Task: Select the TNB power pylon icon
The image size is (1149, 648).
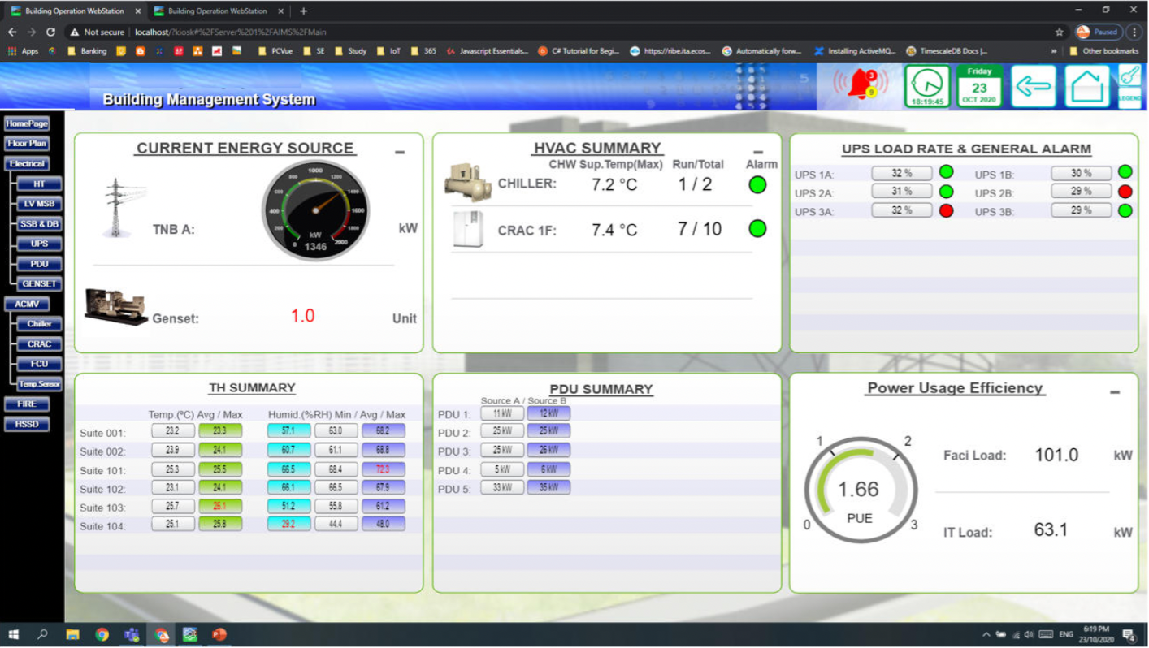Action: pos(124,208)
